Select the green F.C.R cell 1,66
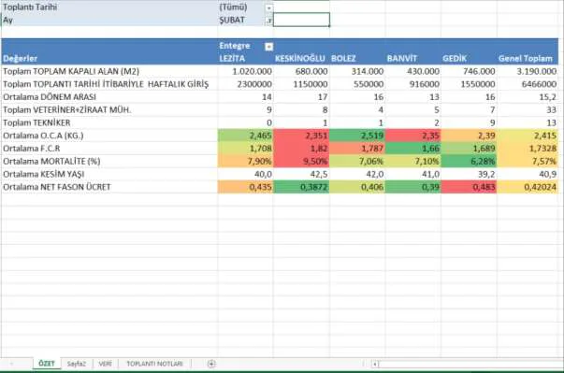This screenshot has height=373, width=564. click(412, 149)
